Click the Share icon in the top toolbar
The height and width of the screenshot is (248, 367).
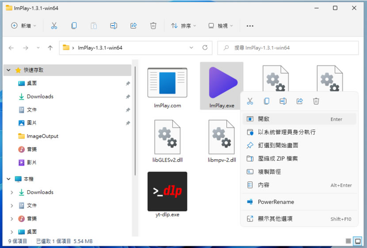(134, 26)
